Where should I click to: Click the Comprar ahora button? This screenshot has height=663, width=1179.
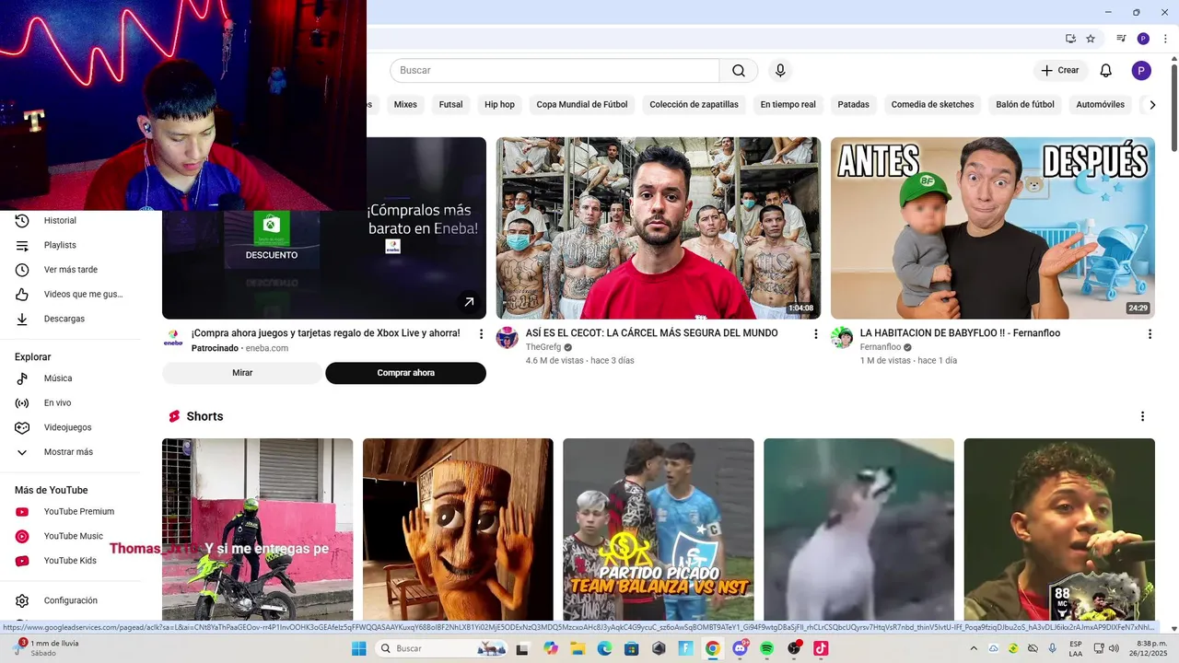point(405,373)
